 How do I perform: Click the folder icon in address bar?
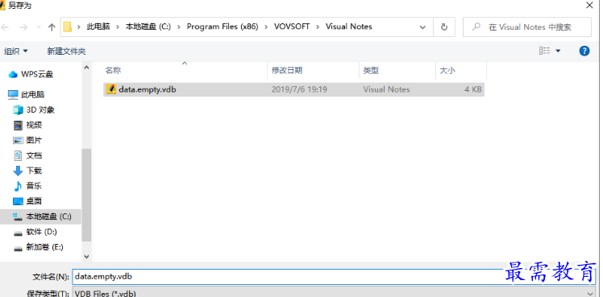point(68,27)
